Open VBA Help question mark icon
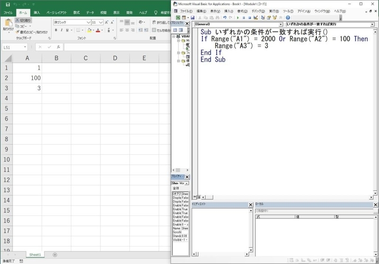 (288, 18)
